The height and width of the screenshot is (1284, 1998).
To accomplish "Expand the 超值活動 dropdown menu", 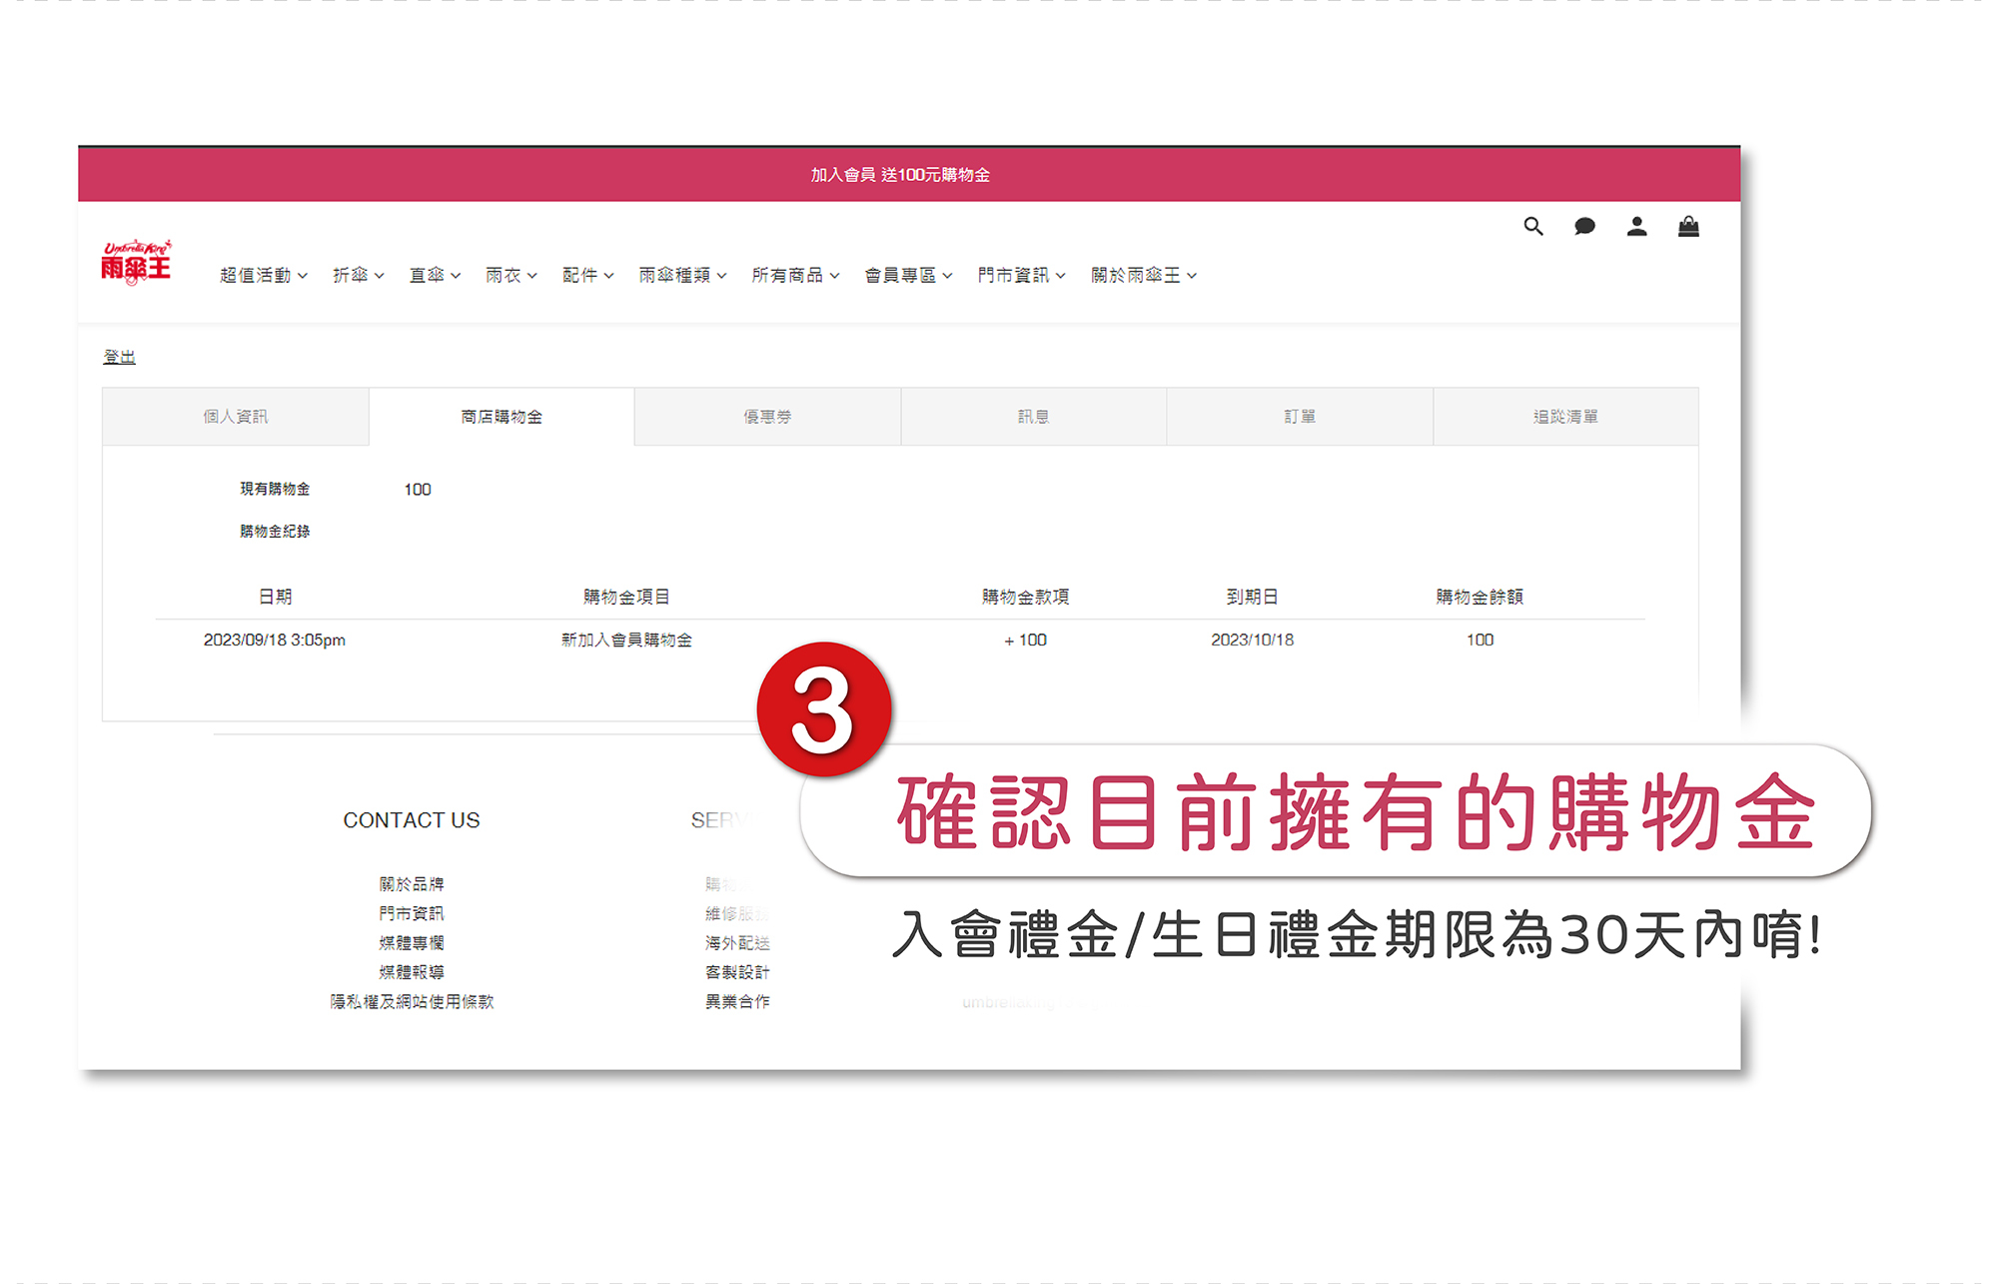I will 263,275.
